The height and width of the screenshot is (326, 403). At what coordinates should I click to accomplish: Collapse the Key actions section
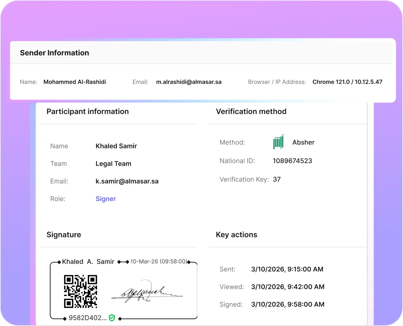point(236,235)
